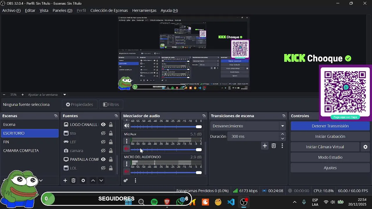The width and height of the screenshot is (372, 209).
Task: Undock the Escenas panel
Action: point(56,116)
